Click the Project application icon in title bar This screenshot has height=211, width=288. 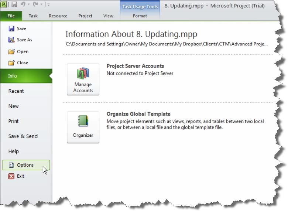[x=3, y=4]
